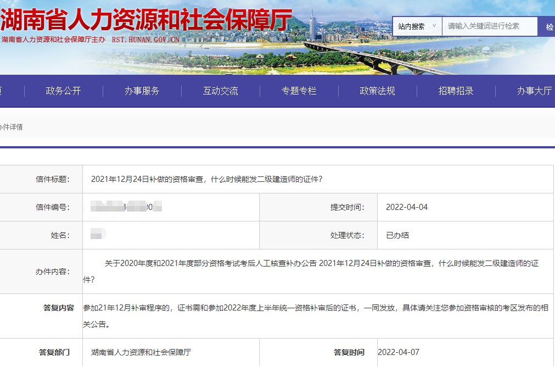This screenshot has width=555, height=366.
Task: Open the 办事服务 navigation menu
Action: [x=142, y=91]
